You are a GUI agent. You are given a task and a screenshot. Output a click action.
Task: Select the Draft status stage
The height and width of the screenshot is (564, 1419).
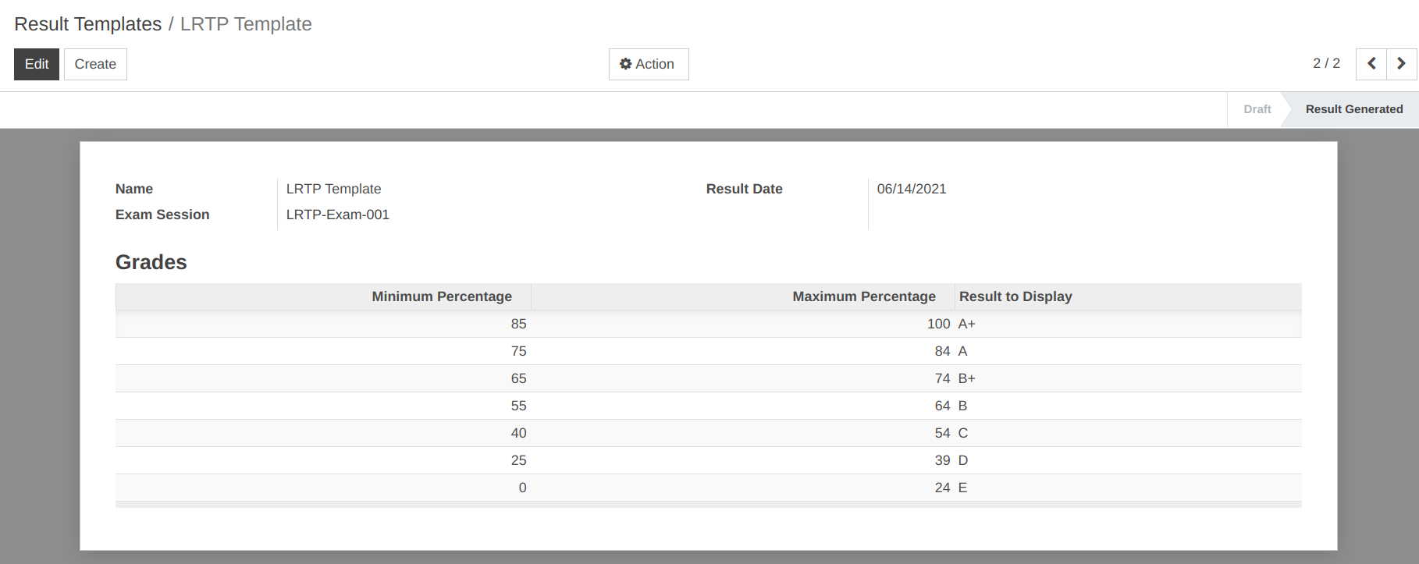coord(1257,109)
